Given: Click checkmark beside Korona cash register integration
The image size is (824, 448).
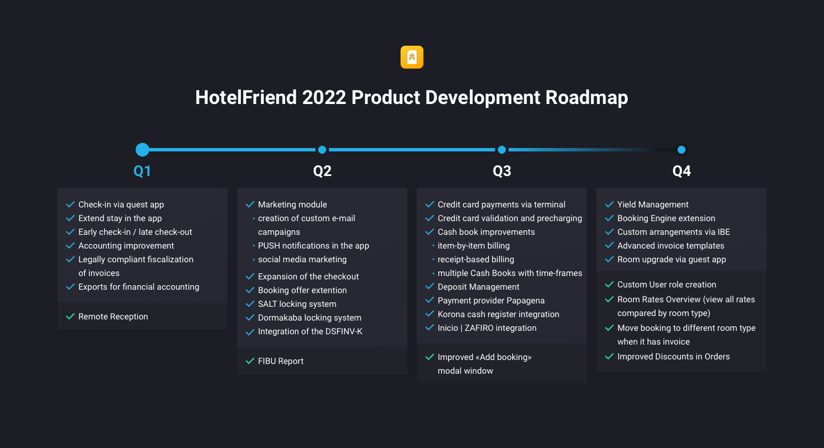Looking at the screenshot, I should [430, 314].
